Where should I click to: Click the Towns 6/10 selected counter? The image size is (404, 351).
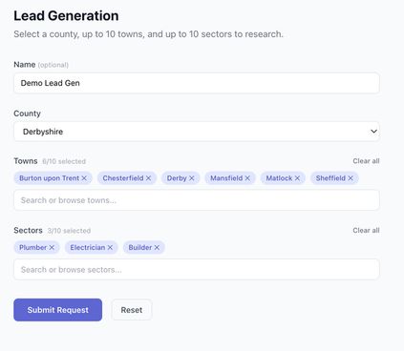tap(64, 161)
